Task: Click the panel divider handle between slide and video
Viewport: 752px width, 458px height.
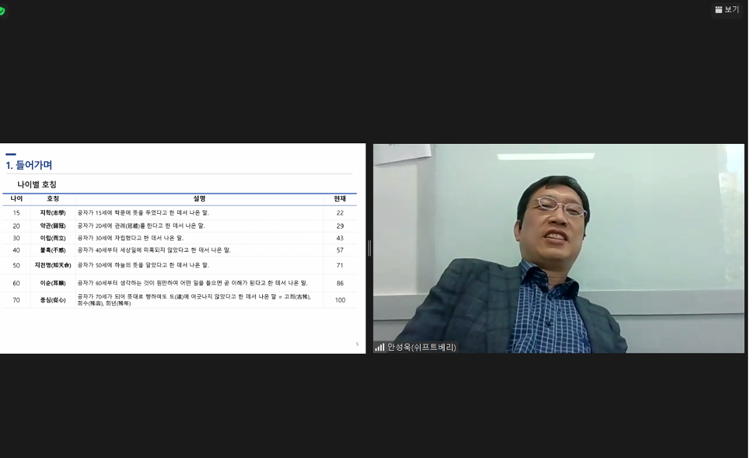Action: coord(370,249)
